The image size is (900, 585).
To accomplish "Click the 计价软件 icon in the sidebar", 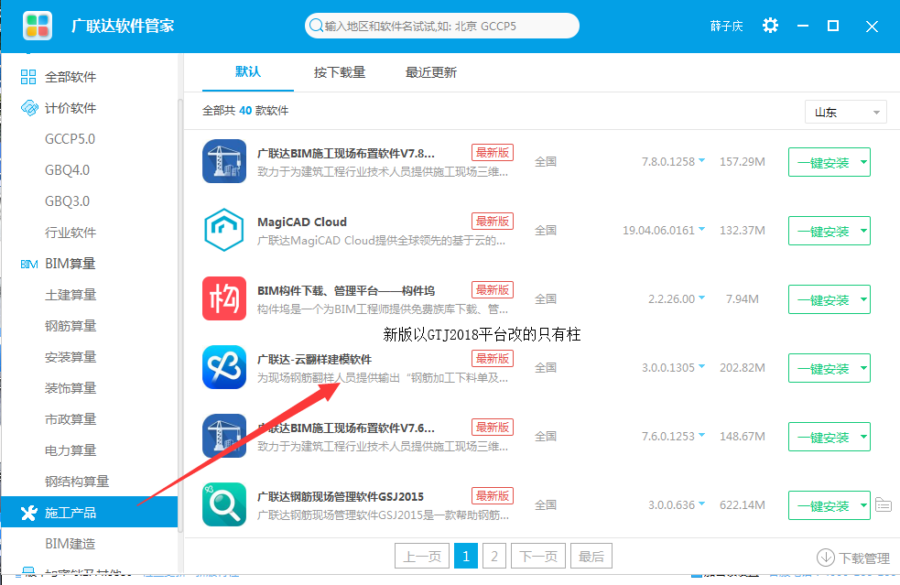I will pyautogui.click(x=29, y=108).
